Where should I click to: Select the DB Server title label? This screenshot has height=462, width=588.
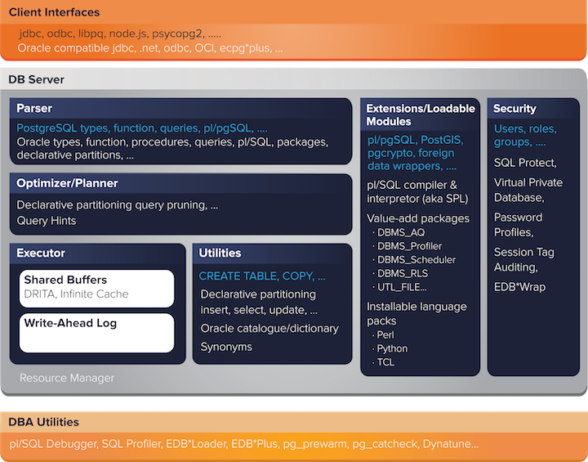(x=36, y=79)
